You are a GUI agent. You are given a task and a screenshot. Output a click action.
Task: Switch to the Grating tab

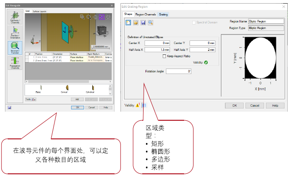pyautogui.click(x=163, y=15)
